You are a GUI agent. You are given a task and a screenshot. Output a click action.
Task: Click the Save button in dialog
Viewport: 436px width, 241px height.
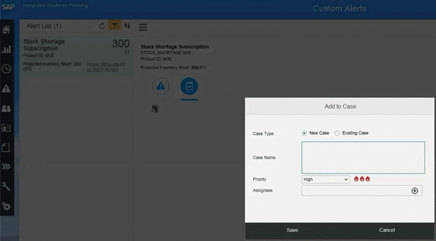click(292, 230)
